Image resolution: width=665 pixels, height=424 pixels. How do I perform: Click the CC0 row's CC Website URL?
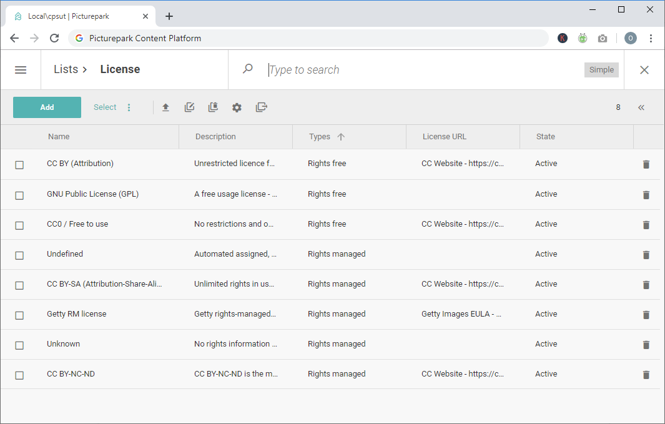coord(463,224)
